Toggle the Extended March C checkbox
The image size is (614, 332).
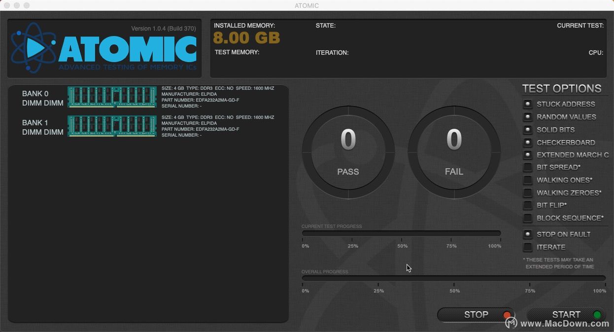(528, 155)
